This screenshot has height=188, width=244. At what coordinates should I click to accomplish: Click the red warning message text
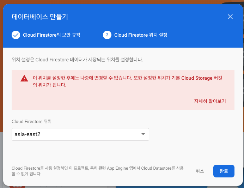pyautogui.click(x=127, y=81)
